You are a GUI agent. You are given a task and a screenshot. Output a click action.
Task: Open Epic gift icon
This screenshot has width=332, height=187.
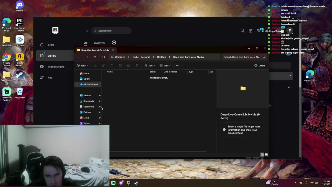click(250, 31)
